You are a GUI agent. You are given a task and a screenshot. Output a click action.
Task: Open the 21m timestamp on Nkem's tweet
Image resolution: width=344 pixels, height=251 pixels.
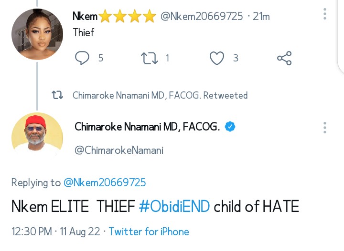pos(261,17)
